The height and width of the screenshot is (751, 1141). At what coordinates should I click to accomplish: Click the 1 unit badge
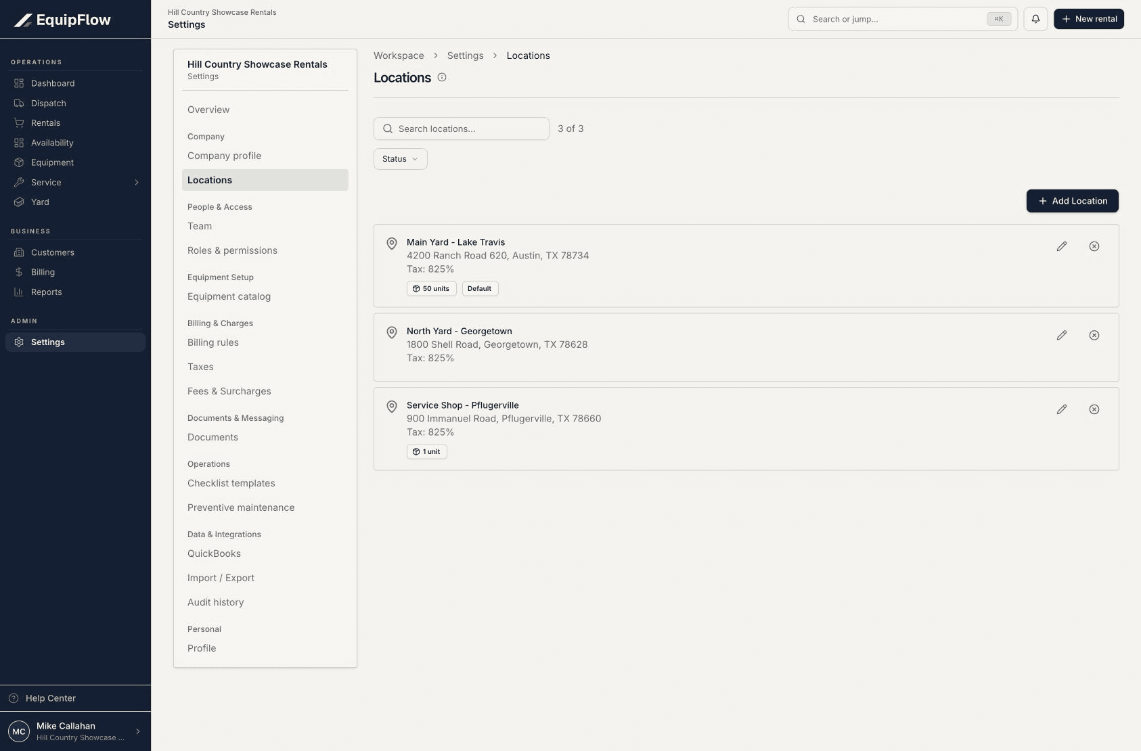[427, 452]
